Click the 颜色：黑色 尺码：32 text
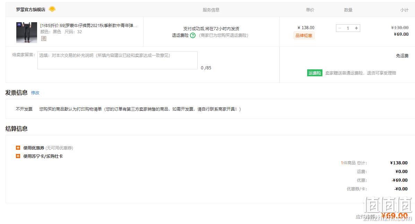Screen dimensions: 415x224 click(61, 32)
